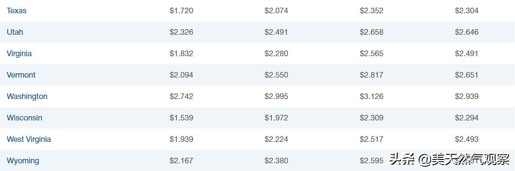Select Texas price $1.720
This screenshot has height=171, width=515.
point(181,11)
